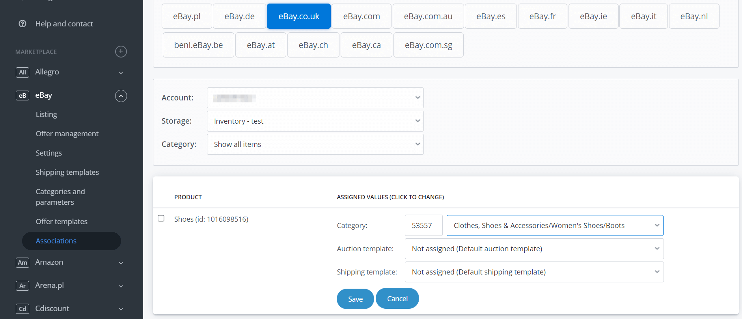Save the assigned association values
This screenshot has width=742, height=319.
pyautogui.click(x=355, y=299)
